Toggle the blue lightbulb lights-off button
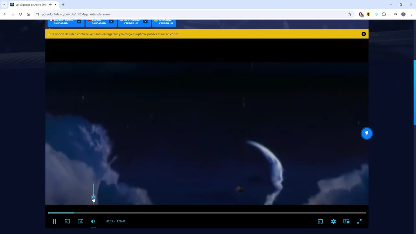 (x=367, y=133)
